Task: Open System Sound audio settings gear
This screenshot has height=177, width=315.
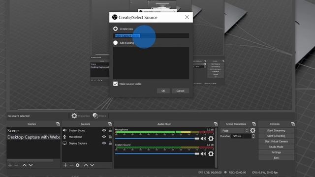Action: tap(211, 154)
